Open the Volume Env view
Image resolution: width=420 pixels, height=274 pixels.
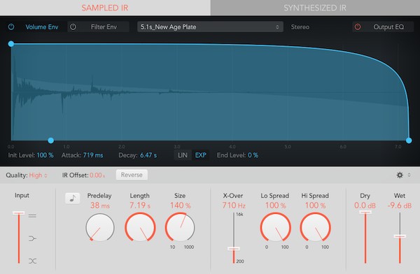42,27
